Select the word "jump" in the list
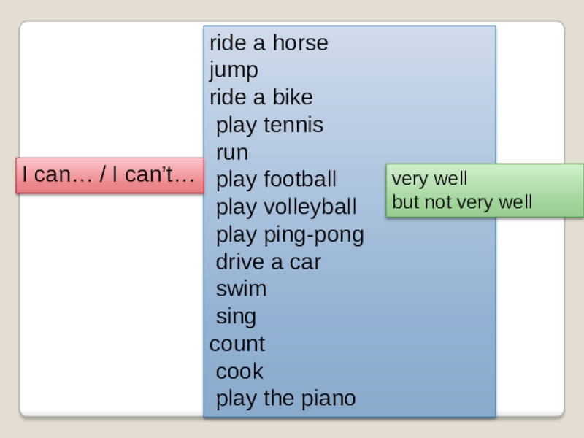 pyautogui.click(x=234, y=71)
